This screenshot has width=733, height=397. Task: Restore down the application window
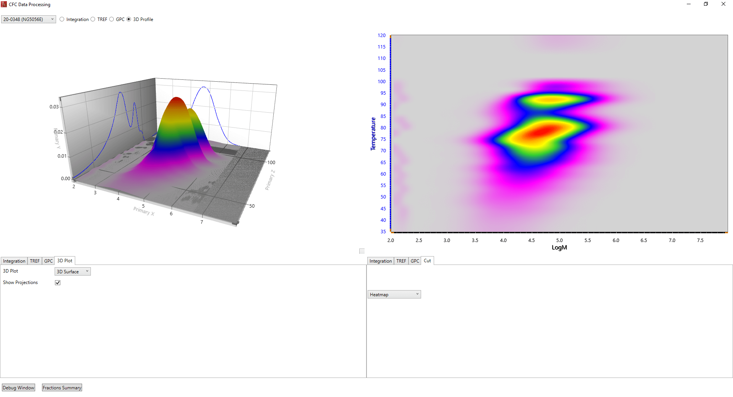click(x=706, y=4)
